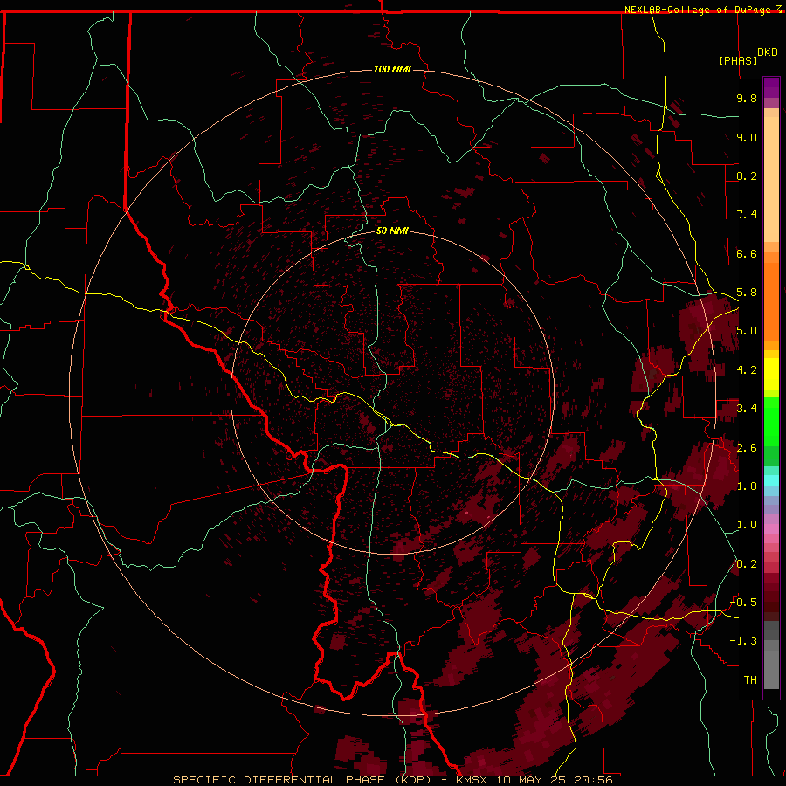Pick the purple band topping the color scale
786x786 pixels.
(771, 87)
